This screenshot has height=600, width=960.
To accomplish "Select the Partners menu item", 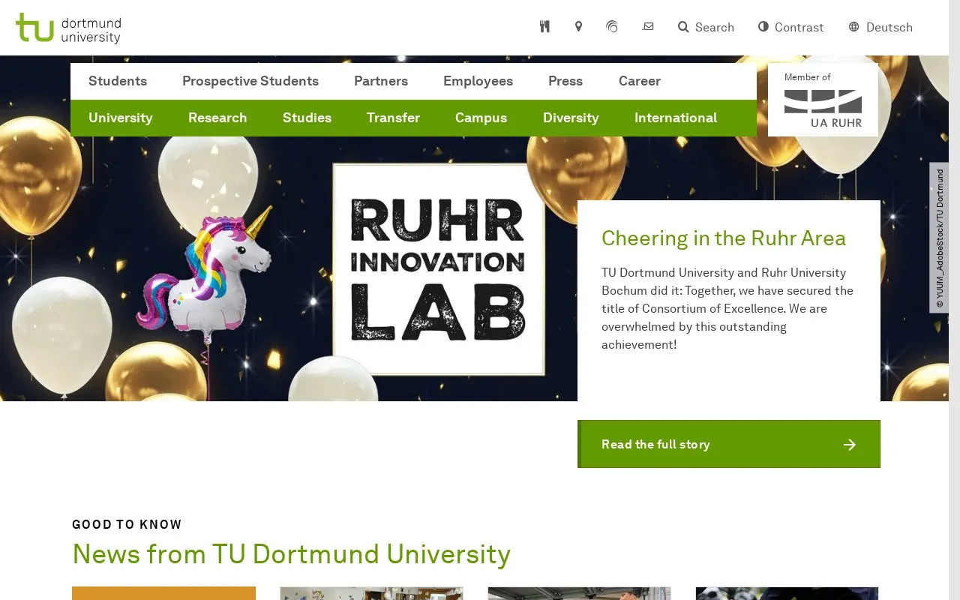I will (x=381, y=81).
